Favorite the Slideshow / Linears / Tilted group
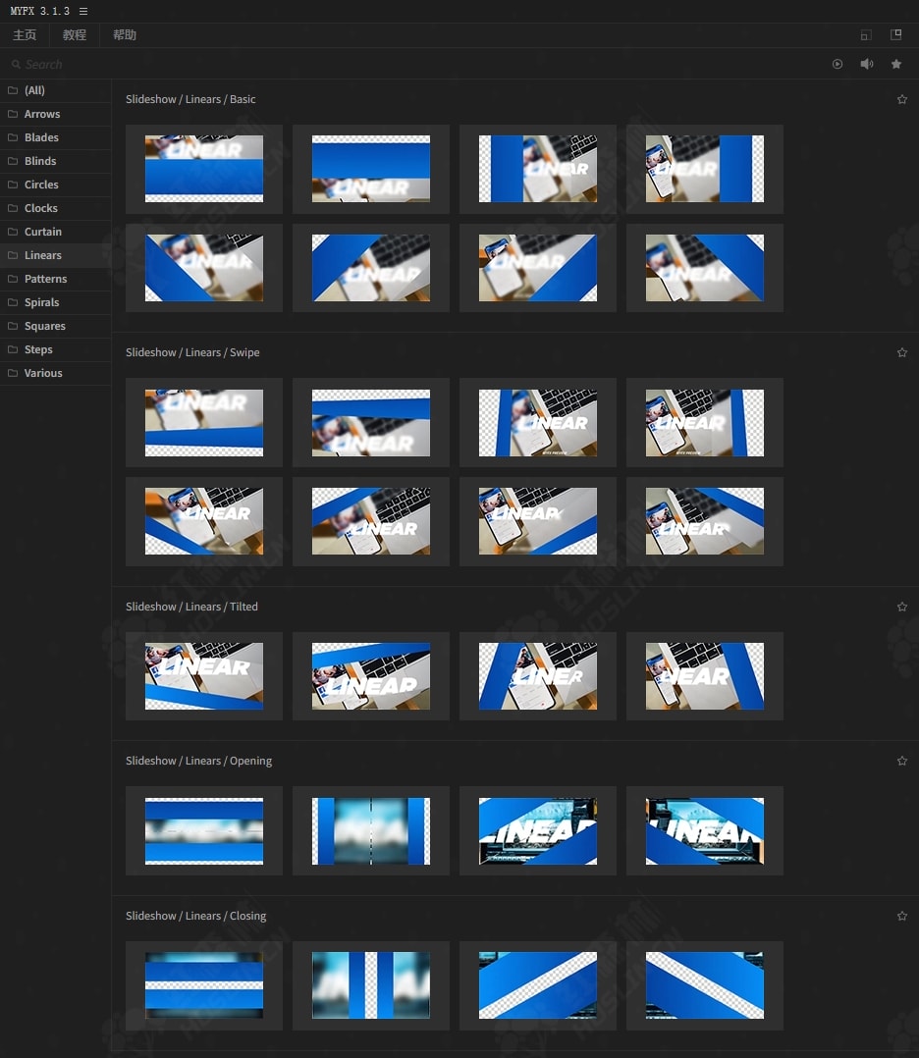This screenshot has width=919, height=1058. tap(902, 607)
